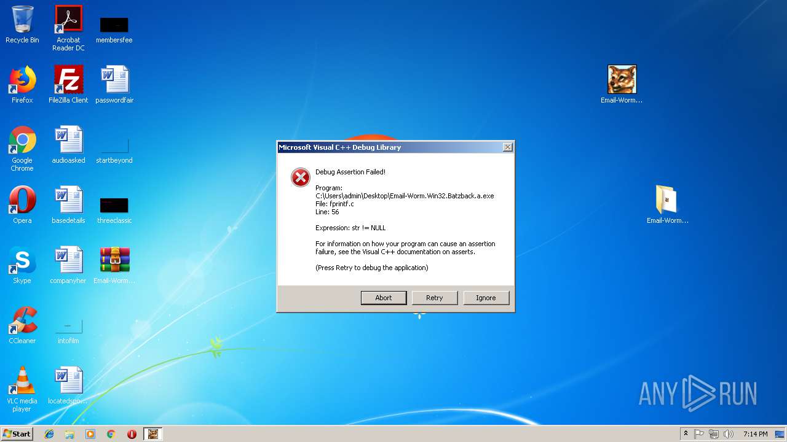Open Internet Explorer from taskbar
787x442 pixels.
pyautogui.click(x=49, y=434)
